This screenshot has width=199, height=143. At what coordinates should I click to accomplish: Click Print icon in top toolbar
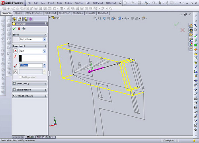[x=146, y=3]
